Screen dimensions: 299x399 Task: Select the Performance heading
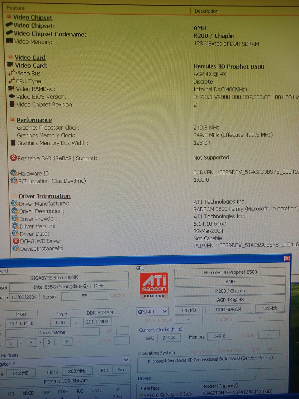(x=34, y=120)
